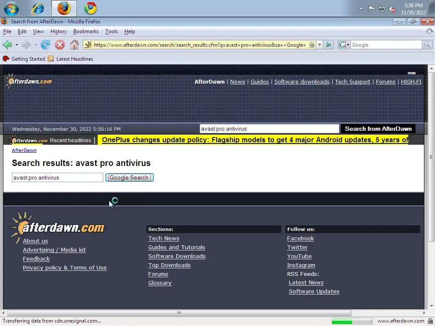Visit the Instagram follow link
Viewport: 435px width, 326px height.
coord(301,265)
